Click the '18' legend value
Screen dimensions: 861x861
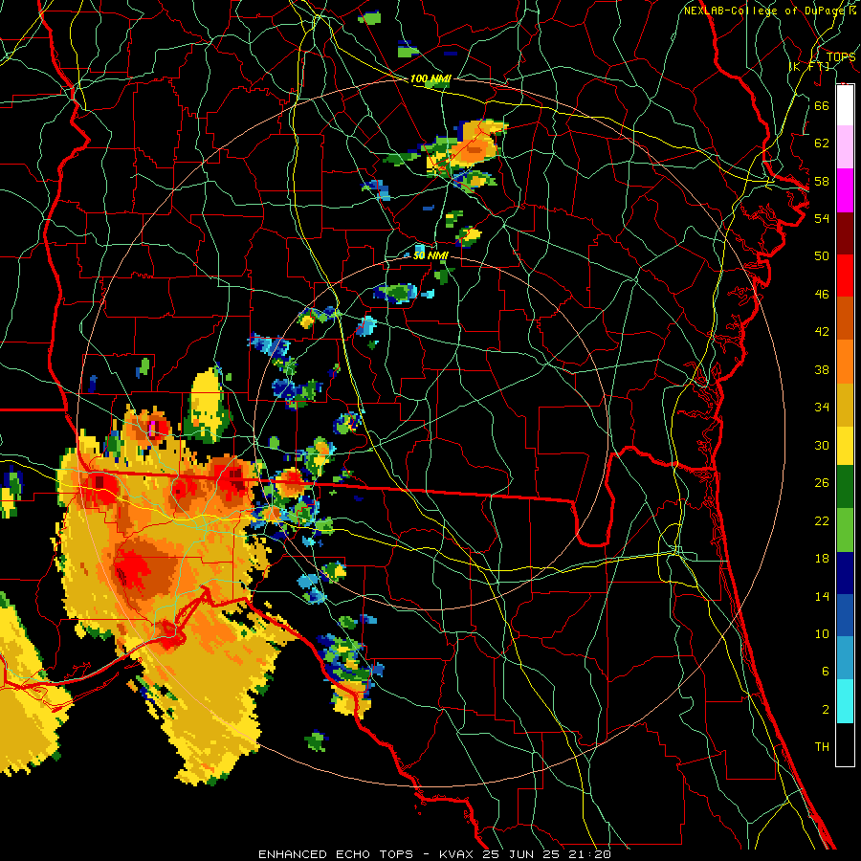(822, 559)
